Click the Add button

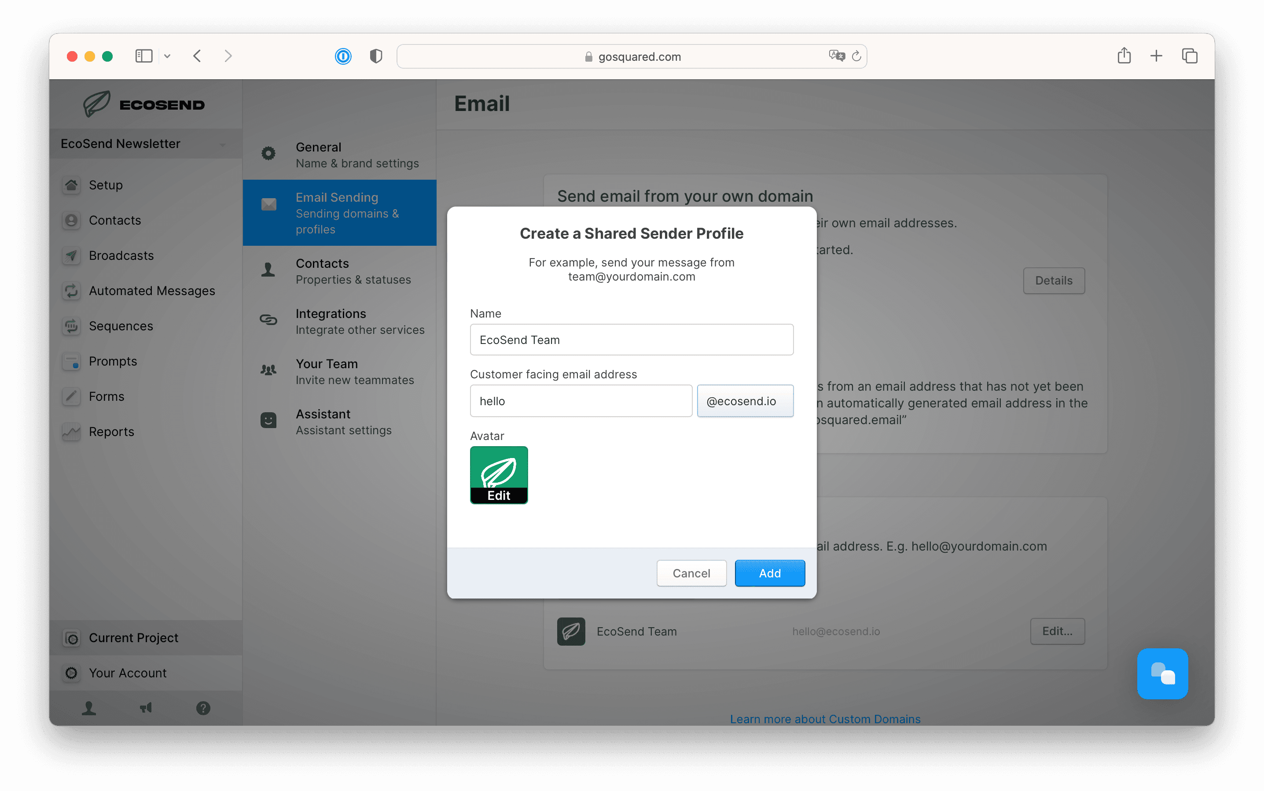[x=769, y=573]
